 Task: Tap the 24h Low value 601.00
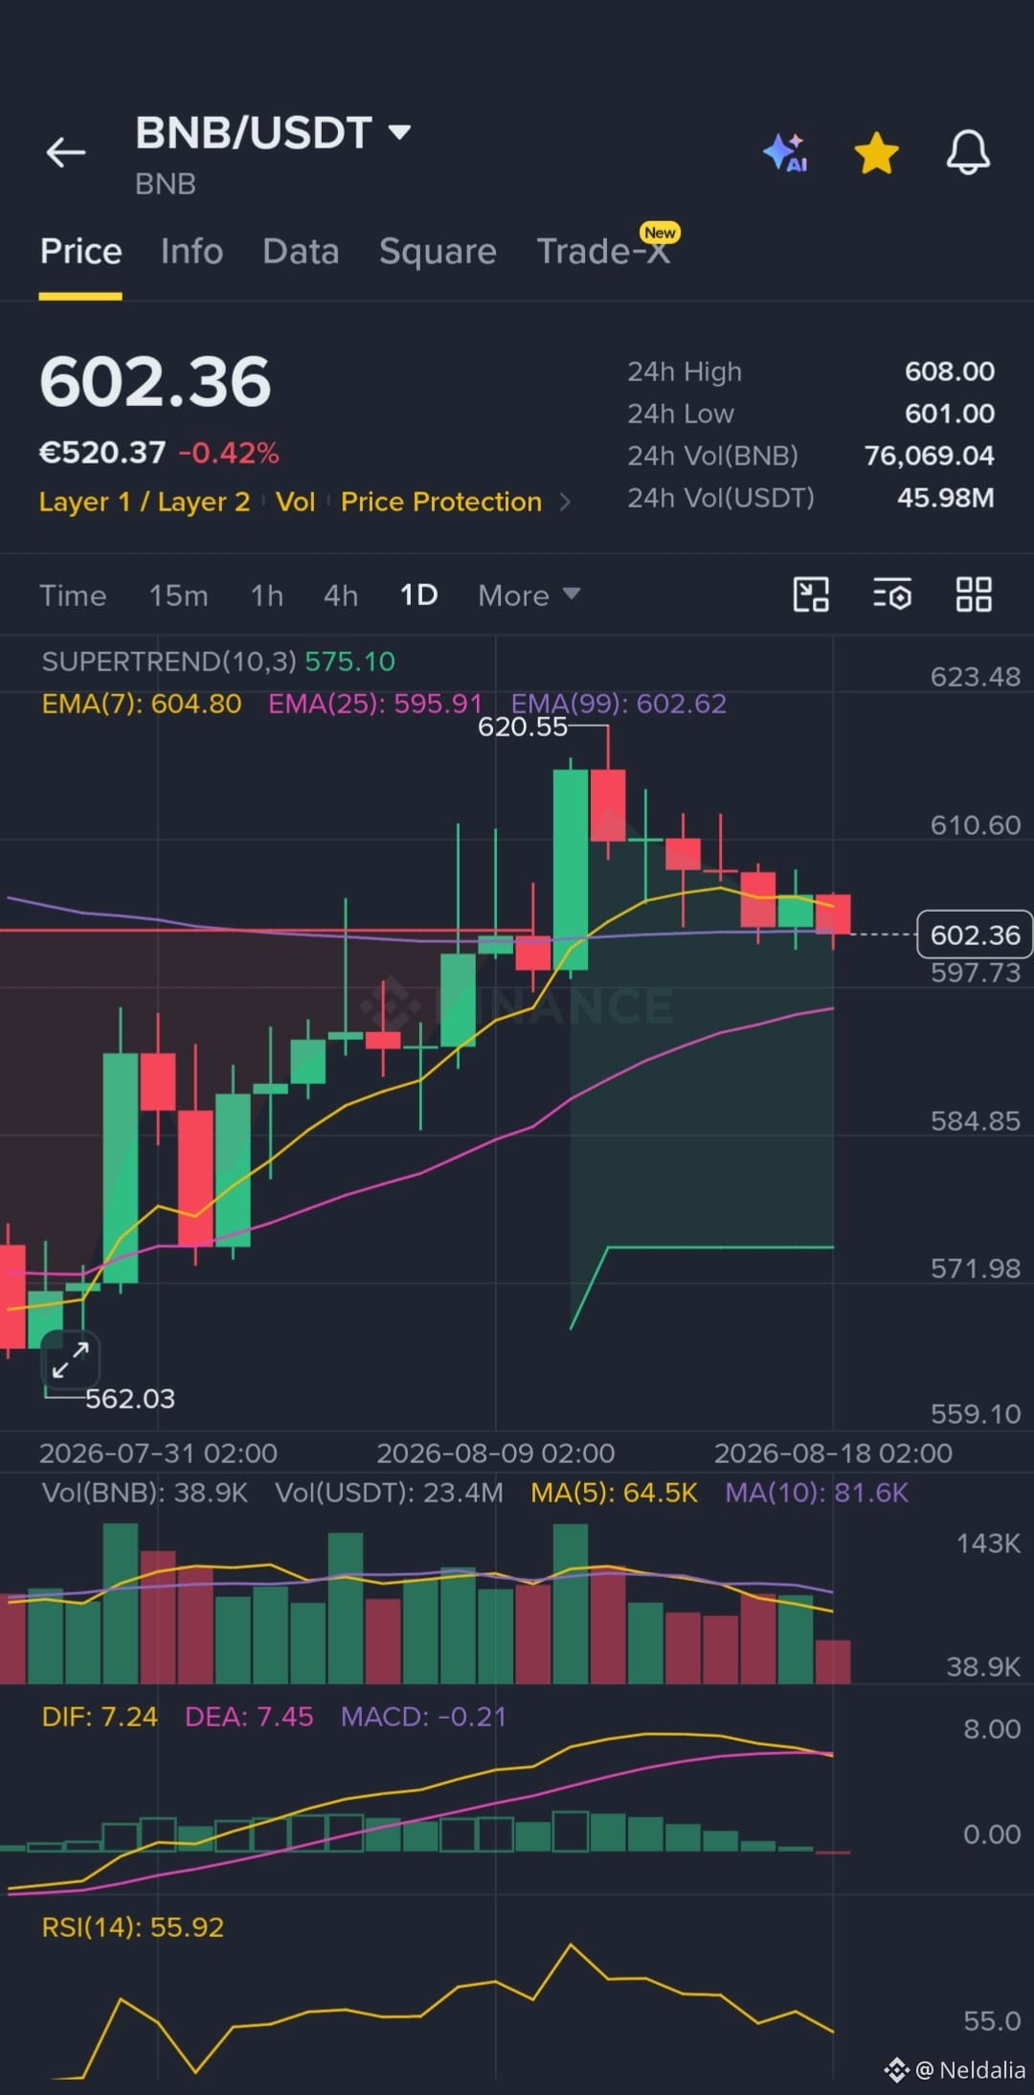click(x=950, y=414)
